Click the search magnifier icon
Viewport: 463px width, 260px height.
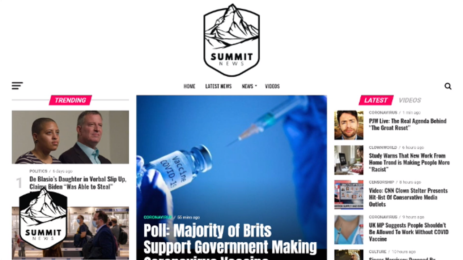coord(448,86)
